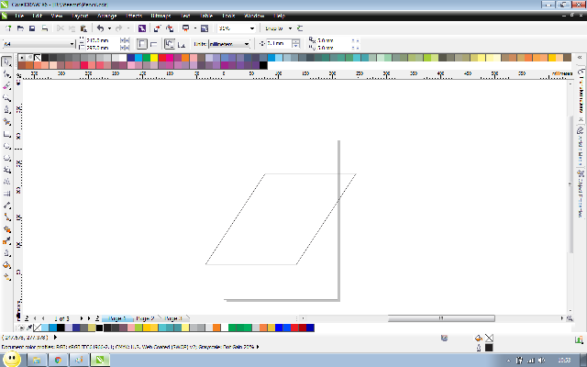Select the Crop tool in the toolbox

click(6, 85)
